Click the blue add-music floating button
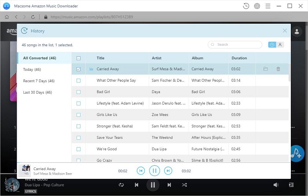Screen dimensions: 308x196 [297, 153]
